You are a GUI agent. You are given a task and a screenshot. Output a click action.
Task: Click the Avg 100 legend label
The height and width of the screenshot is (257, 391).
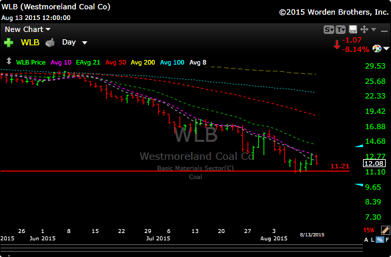(172, 63)
